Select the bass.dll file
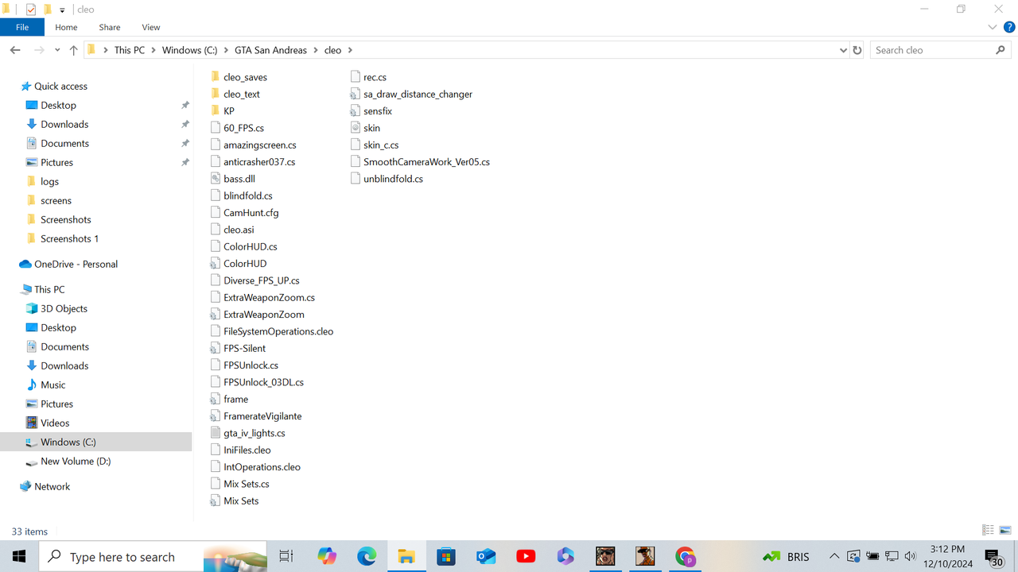The width and height of the screenshot is (1018, 572). click(x=232, y=179)
